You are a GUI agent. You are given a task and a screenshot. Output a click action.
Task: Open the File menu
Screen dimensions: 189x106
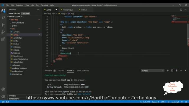7,5
